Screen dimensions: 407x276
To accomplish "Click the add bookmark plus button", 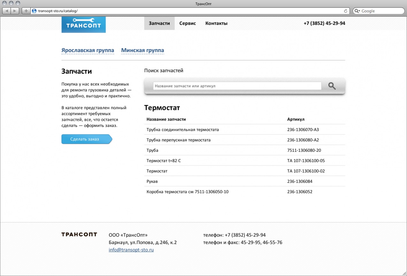I will click(x=26, y=11).
